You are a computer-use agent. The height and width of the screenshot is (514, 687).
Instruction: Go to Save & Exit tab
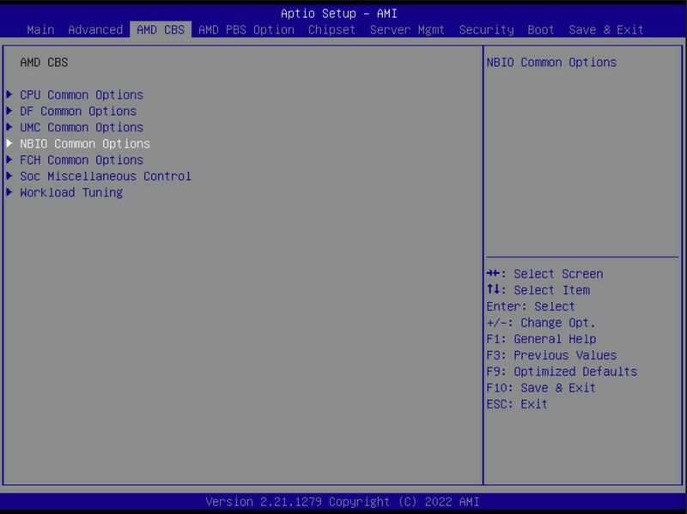coord(606,30)
